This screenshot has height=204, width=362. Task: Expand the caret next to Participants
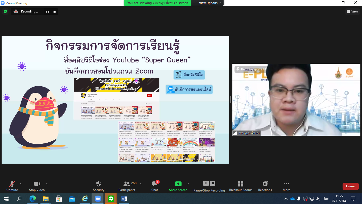coord(141,184)
